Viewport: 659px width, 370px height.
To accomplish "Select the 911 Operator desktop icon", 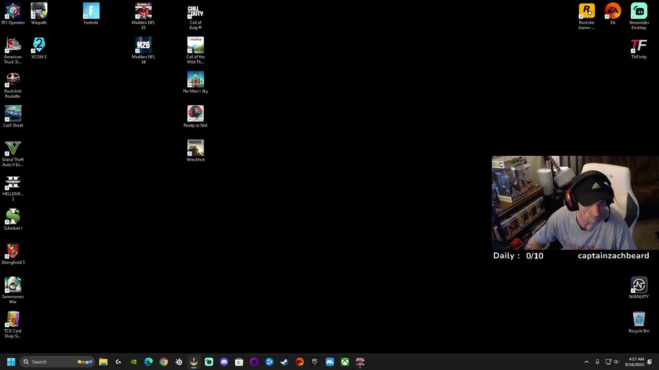I will point(13,14).
